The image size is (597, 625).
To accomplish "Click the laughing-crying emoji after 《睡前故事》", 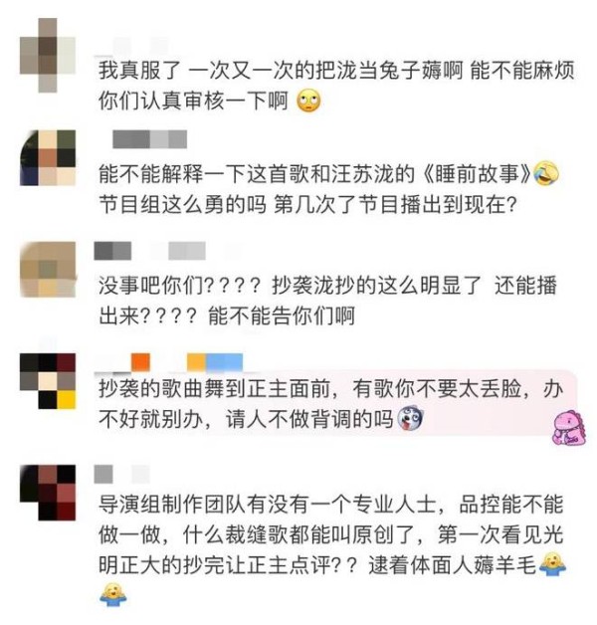I will (545, 174).
